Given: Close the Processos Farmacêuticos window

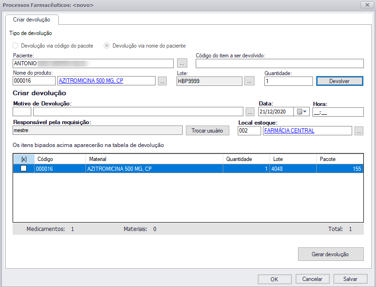Looking at the screenshot, I should point(367,5).
